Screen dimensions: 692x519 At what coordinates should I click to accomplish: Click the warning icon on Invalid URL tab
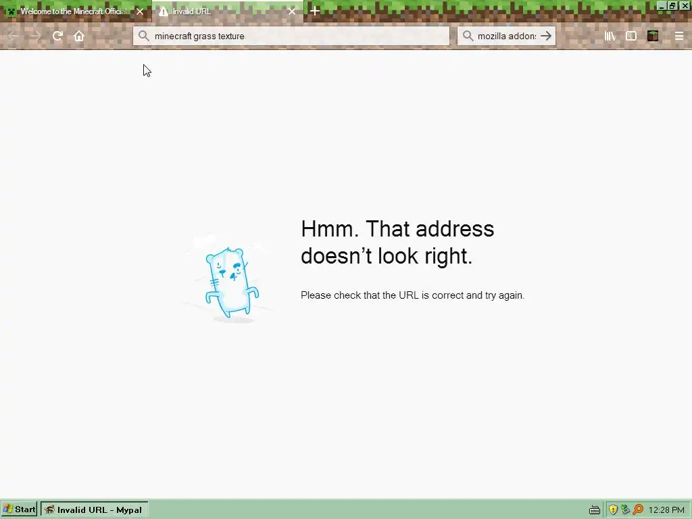pos(164,11)
